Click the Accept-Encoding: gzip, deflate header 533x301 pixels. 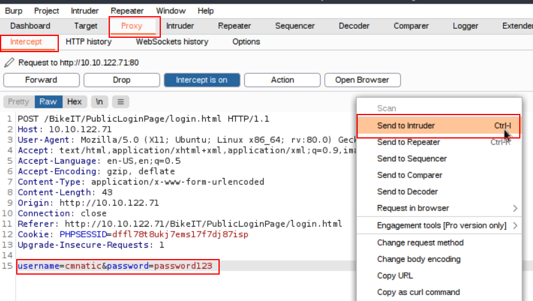[96, 171]
